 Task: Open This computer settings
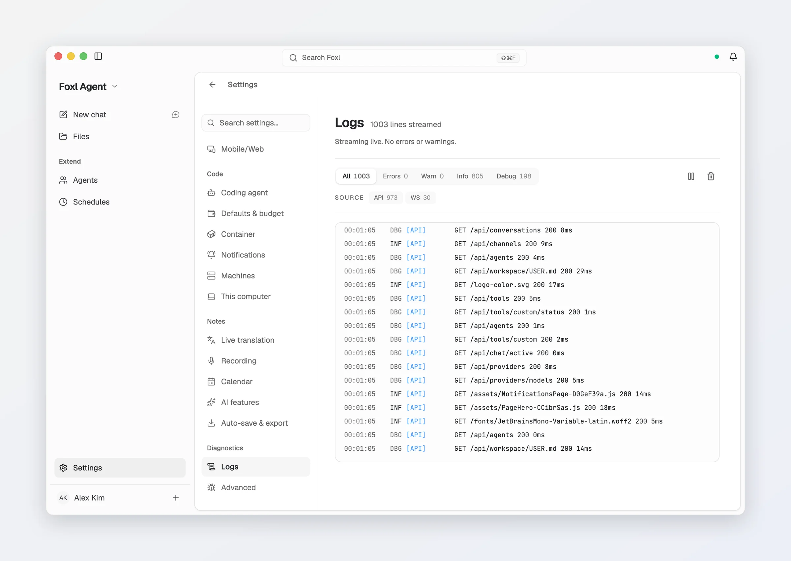tap(255, 296)
